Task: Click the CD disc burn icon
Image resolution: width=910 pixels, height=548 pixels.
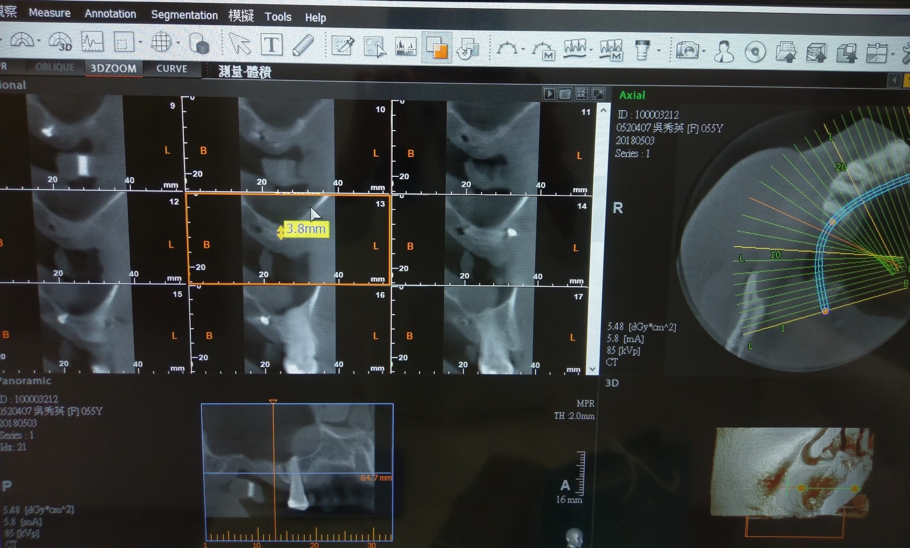Action: click(x=755, y=52)
